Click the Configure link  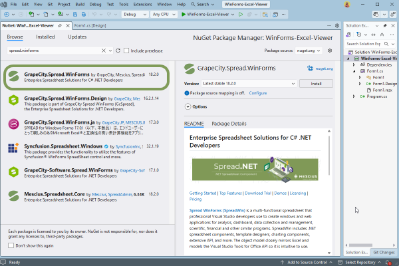pos(258,93)
